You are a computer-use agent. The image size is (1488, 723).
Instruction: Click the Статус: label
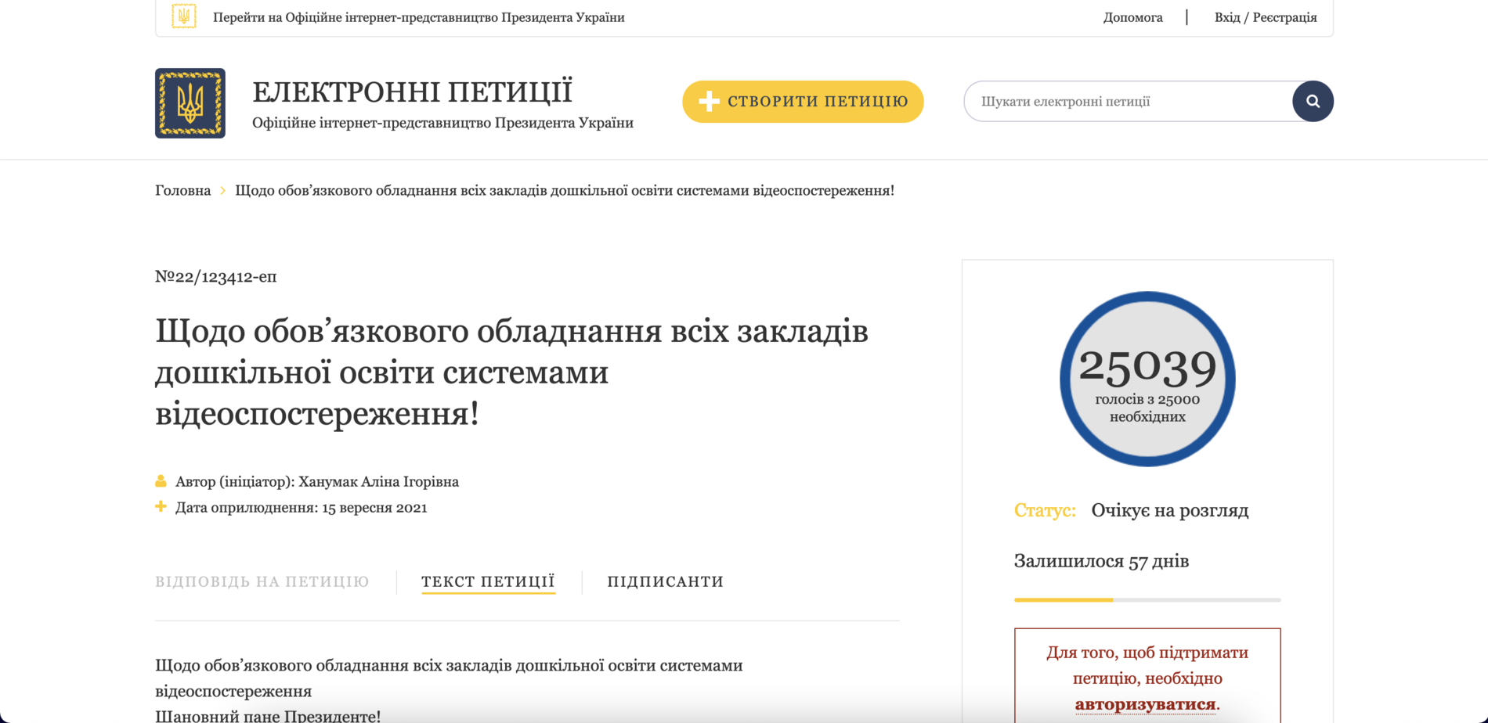1045,511
